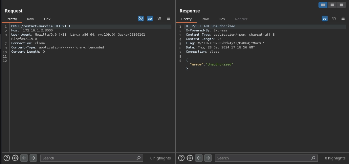Open the Response Render tab
The image size is (349, 164).
pyautogui.click(x=241, y=19)
